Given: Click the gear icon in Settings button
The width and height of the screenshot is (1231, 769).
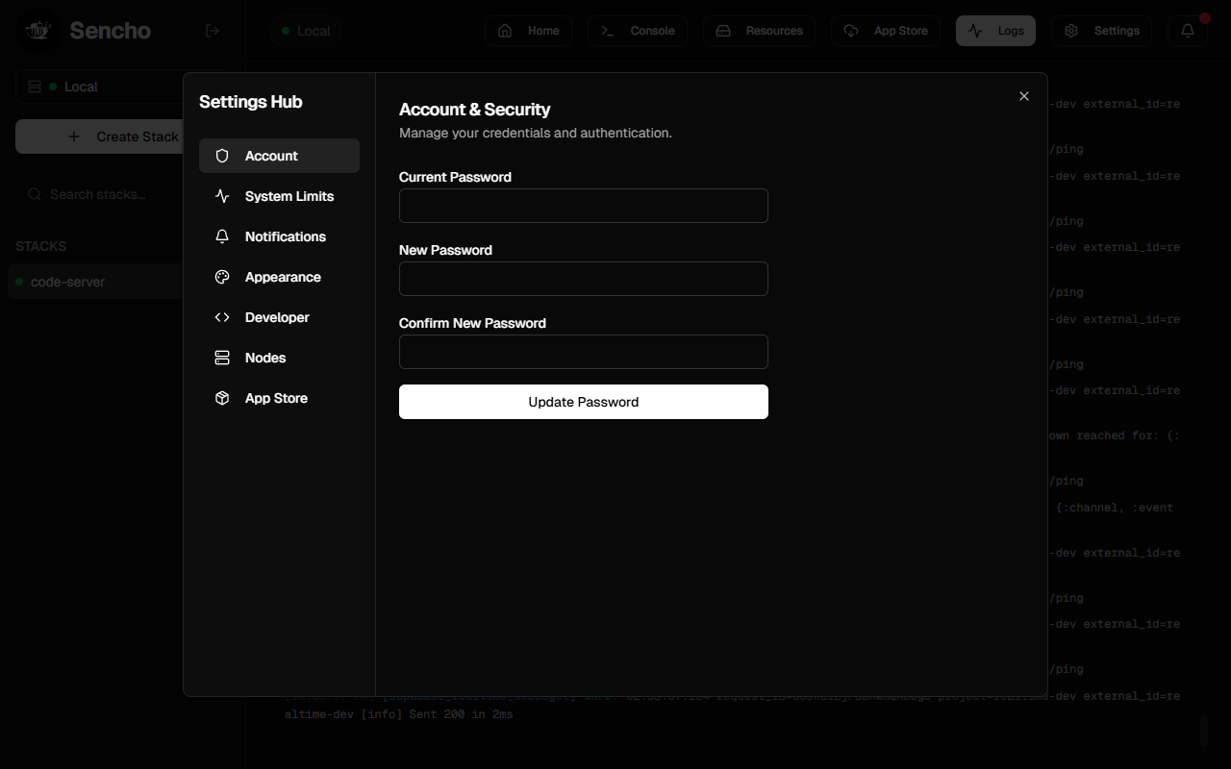Looking at the screenshot, I should pos(1071,31).
